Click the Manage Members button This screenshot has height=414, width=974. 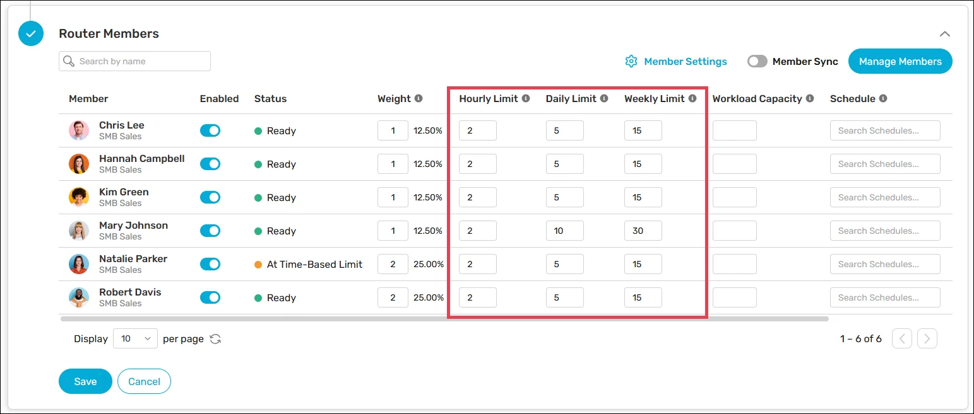[900, 61]
